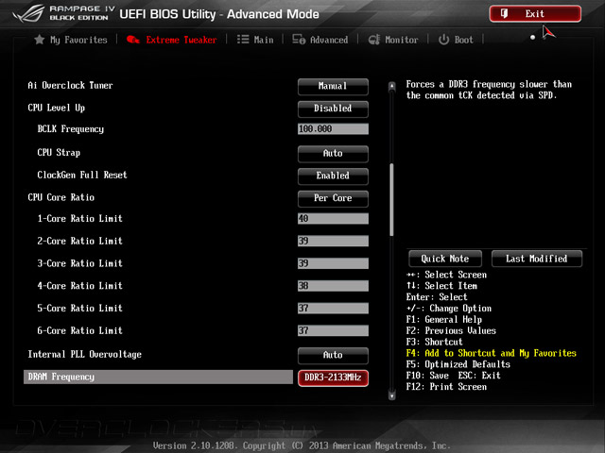Click the Main list icon
The width and height of the screenshot is (605, 453).
[243, 40]
